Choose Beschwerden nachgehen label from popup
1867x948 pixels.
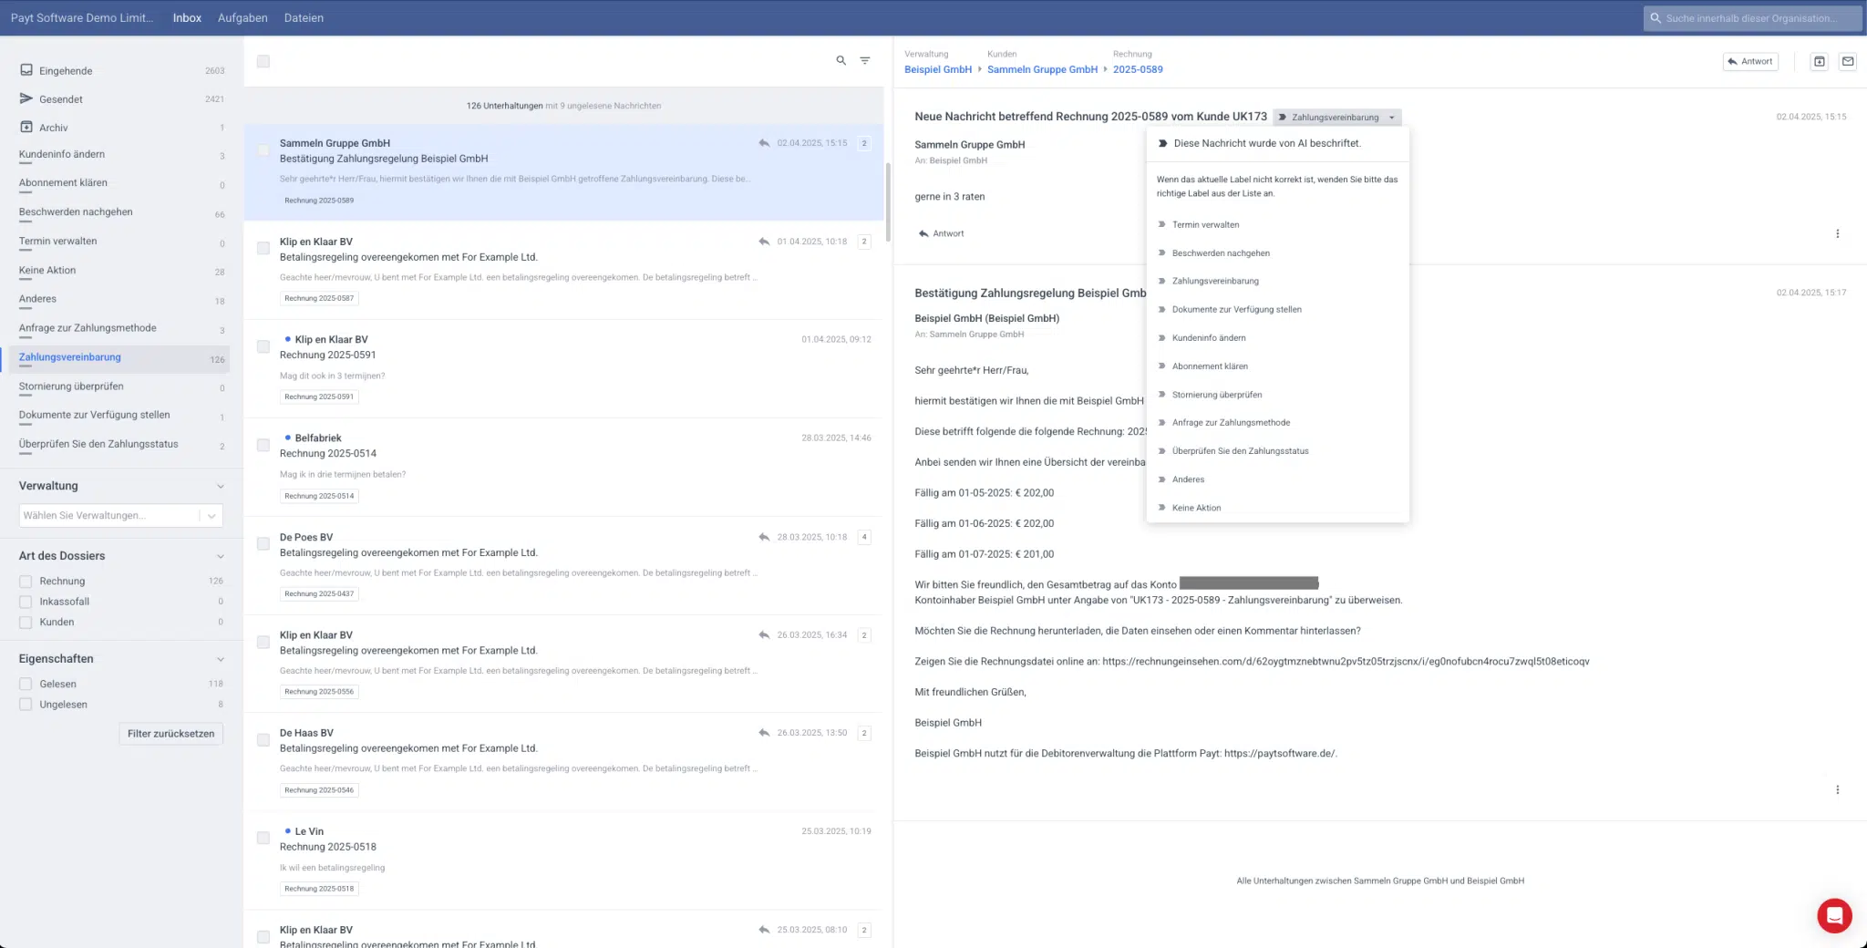pyautogui.click(x=1221, y=252)
